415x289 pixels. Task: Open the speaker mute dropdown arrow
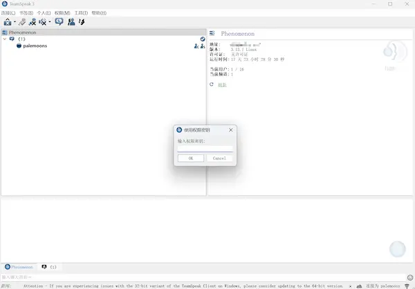tap(49, 23)
